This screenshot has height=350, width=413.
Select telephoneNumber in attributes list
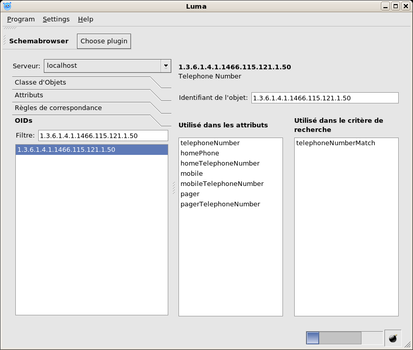(210, 143)
